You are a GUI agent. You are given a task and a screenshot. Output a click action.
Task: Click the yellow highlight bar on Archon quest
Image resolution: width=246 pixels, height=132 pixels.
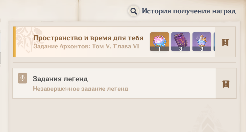(14, 42)
